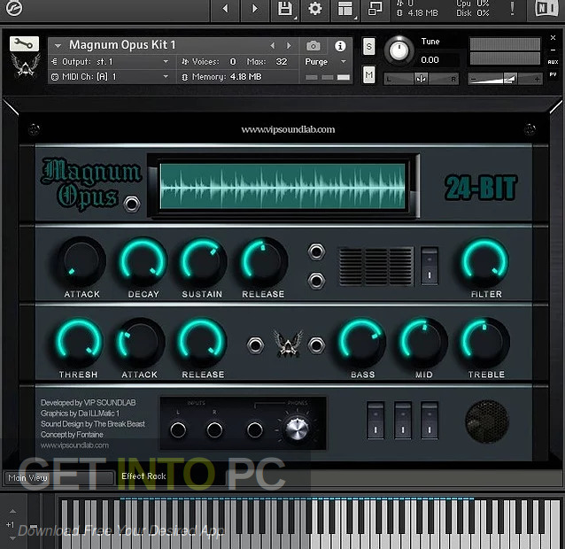Flip the rocker switch next to the vent grille

click(430, 267)
